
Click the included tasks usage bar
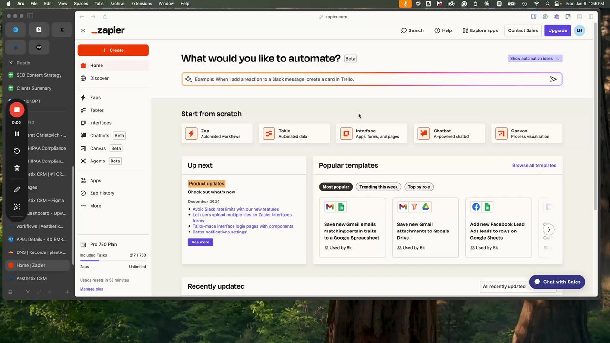pyautogui.click(x=113, y=261)
